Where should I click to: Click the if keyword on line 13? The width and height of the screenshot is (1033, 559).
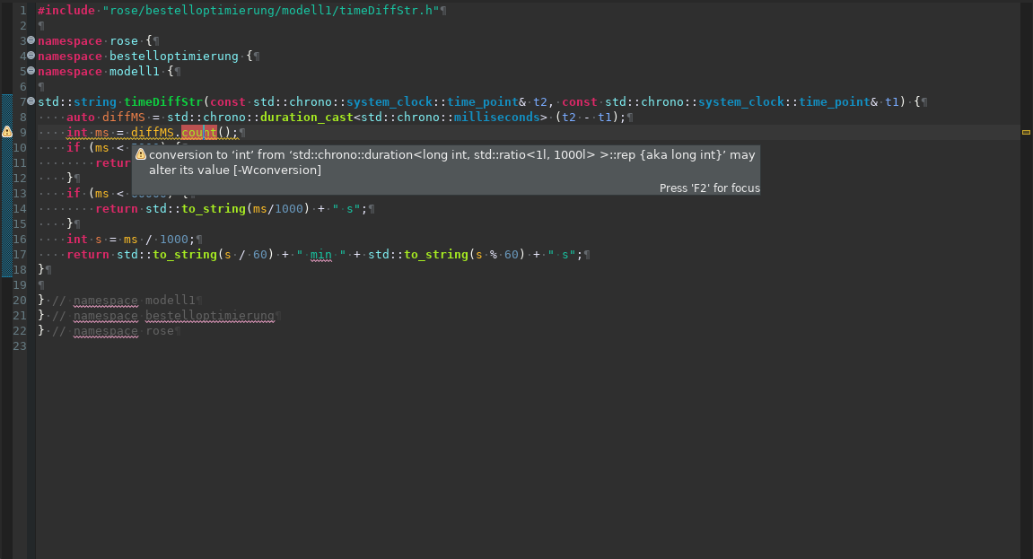coord(73,193)
